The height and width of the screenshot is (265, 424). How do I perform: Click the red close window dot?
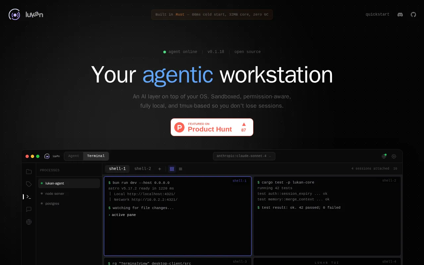click(27, 156)
